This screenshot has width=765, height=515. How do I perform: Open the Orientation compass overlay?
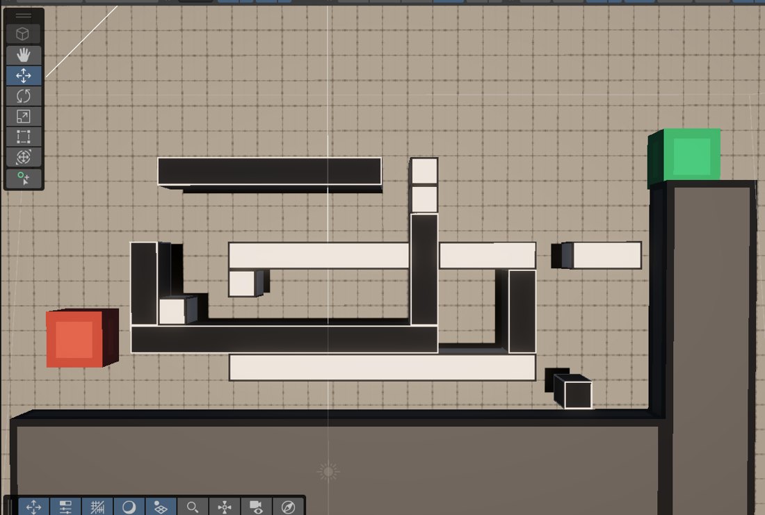coord(288,507)
